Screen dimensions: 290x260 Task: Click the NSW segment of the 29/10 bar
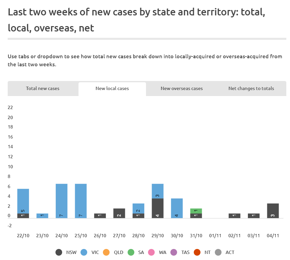(158, 208)
